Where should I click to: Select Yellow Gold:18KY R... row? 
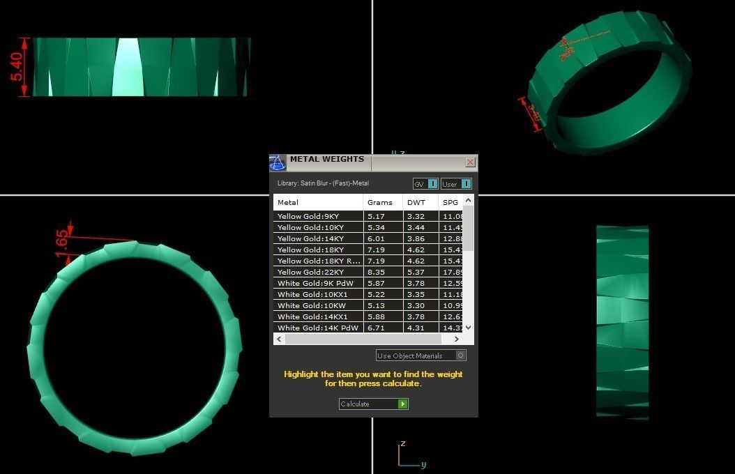pos(368,261)
